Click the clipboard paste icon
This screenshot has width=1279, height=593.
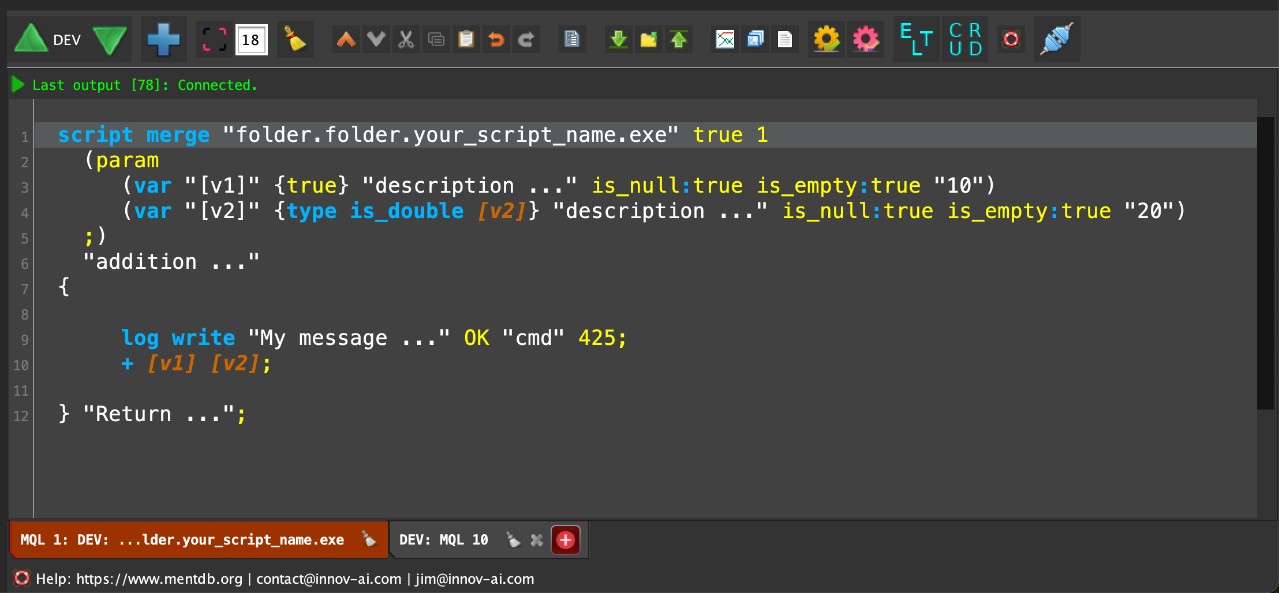[466, 40]
